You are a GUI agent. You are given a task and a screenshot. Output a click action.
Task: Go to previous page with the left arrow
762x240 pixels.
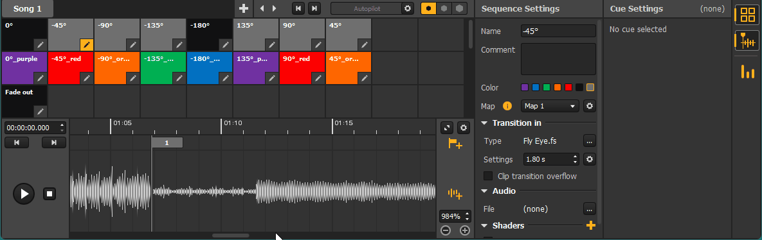click(x=262, y=8)
